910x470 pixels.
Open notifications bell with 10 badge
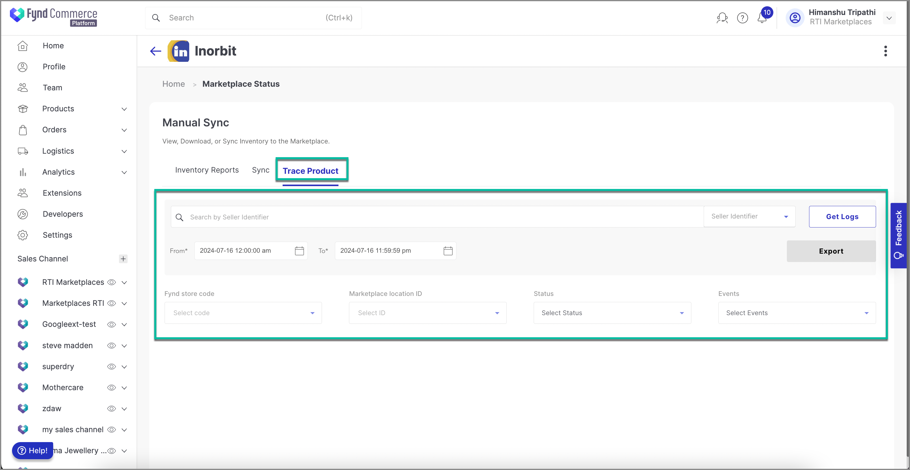[x=763, y=18]
